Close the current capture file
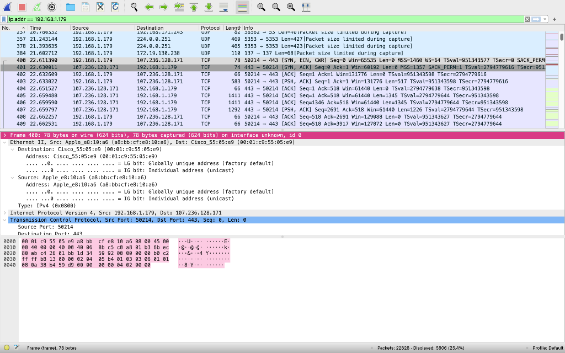Screen dimensions: 565x353 (x=101, y=7)
